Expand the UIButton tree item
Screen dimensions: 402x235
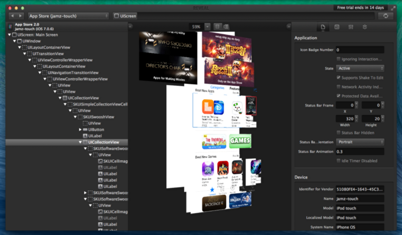coord(80,130)
